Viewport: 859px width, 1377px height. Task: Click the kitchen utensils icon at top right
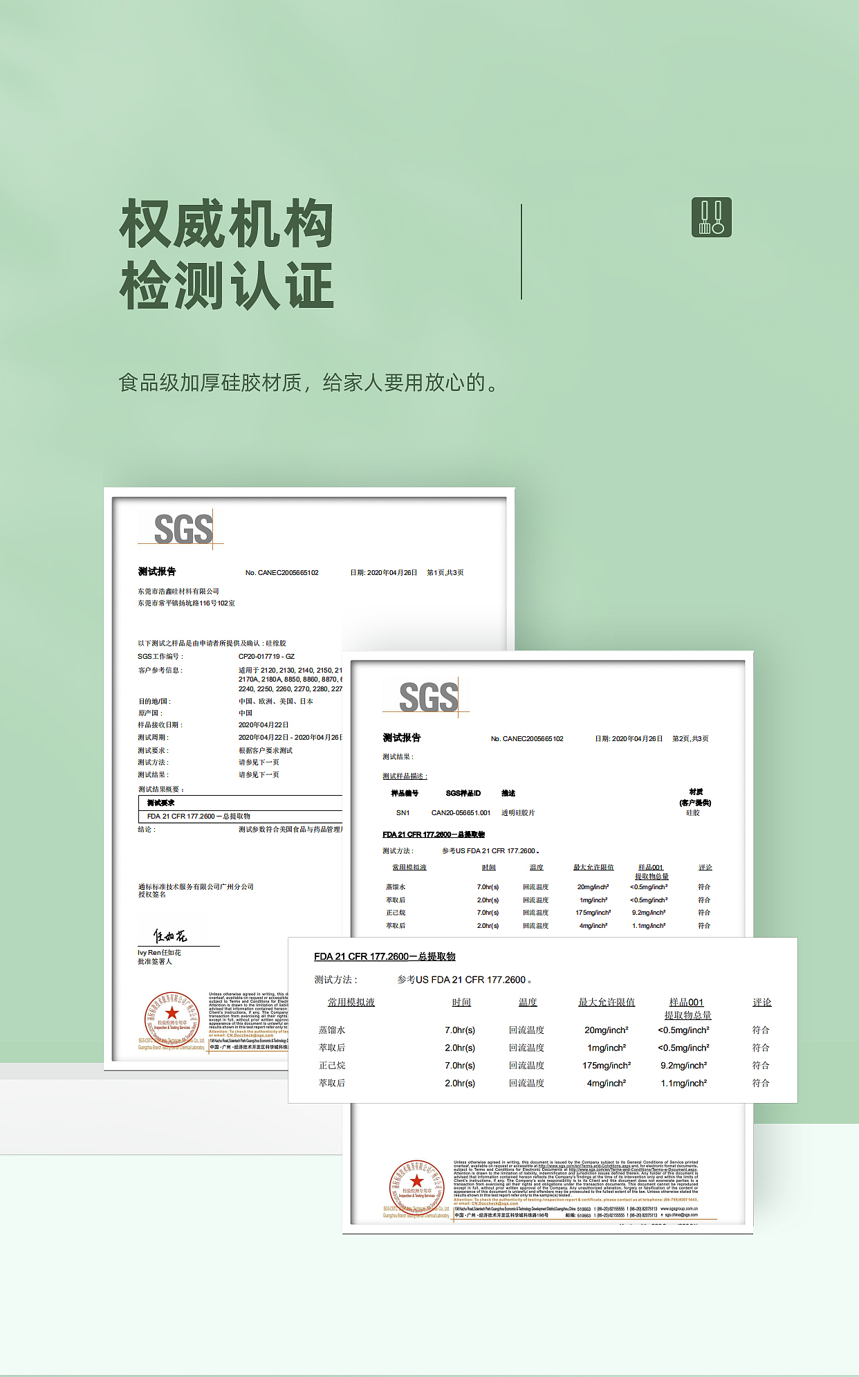pyautogui.click(x=712, y=217)
